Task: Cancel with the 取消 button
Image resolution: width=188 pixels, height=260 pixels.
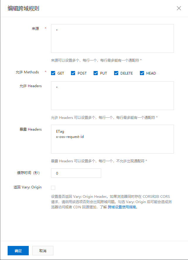Action: pos(43,251)
